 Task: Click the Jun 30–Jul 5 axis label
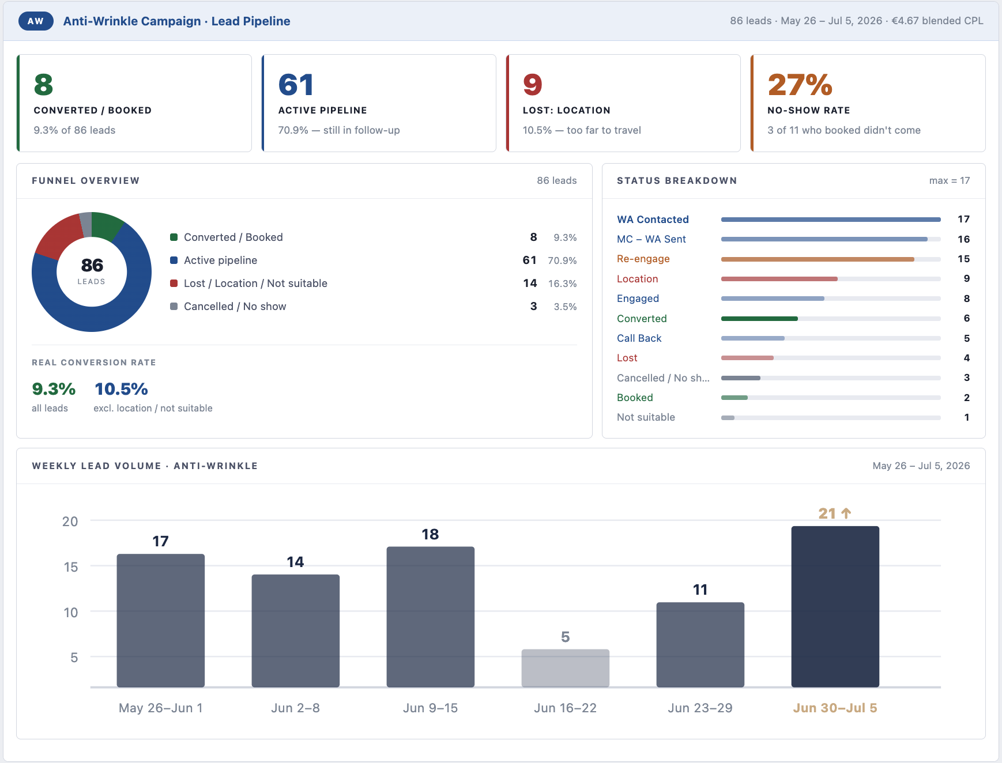tap(835, 708)
